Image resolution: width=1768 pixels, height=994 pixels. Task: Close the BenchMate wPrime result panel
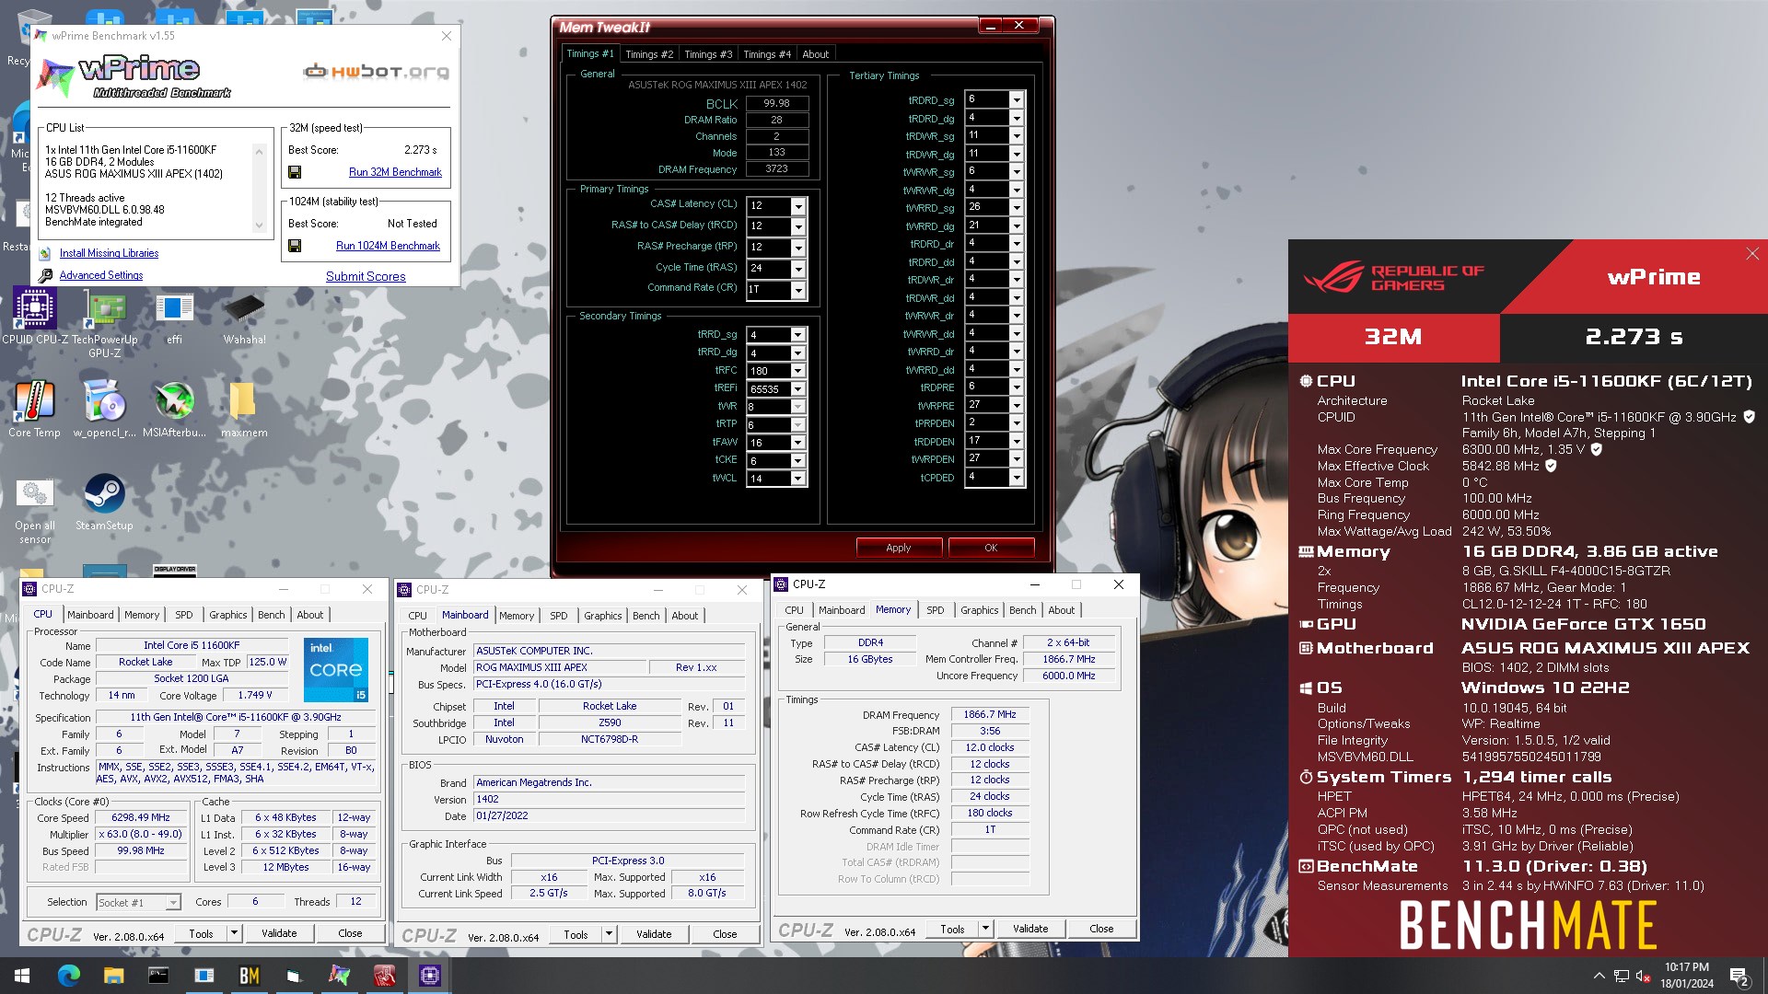pyautogui.click(x=1752, y=254)
